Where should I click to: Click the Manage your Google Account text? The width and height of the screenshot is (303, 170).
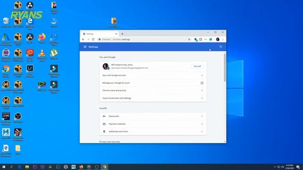[116, 83]
